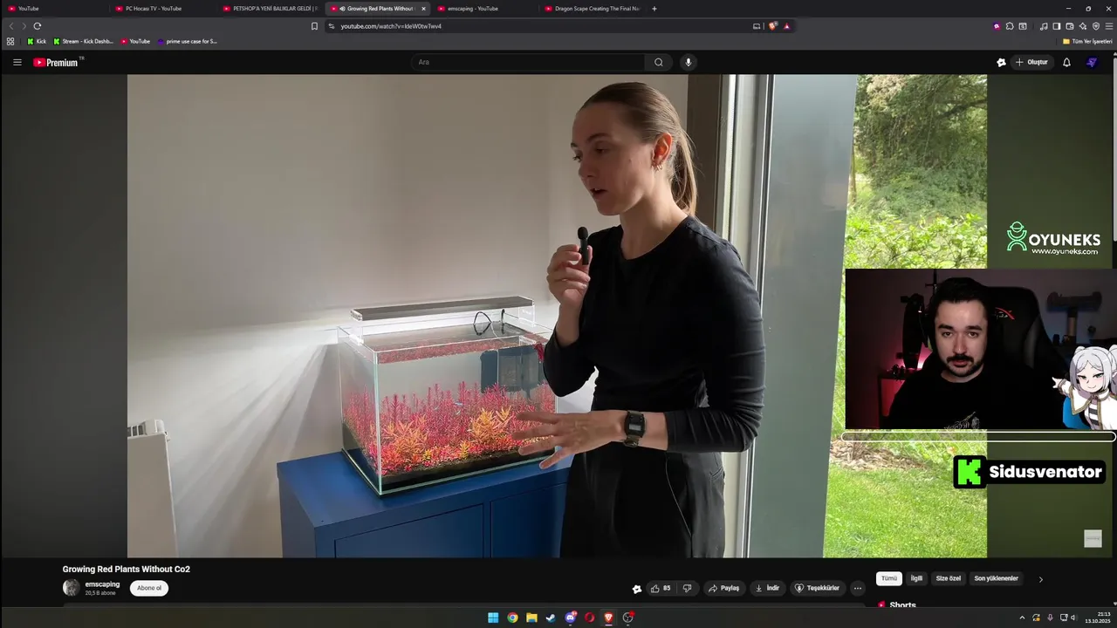Select the Tümü filter chip
The height and width of the screenshot is (628, 1117).
889,578
